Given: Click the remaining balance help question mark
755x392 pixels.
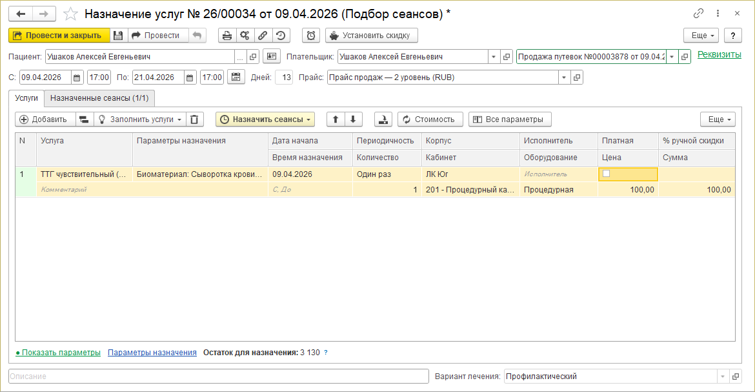Looking at the screenshot, I should pos(326,353).
